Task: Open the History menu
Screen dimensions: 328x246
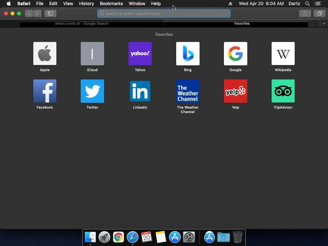Action: pos(86,4)
